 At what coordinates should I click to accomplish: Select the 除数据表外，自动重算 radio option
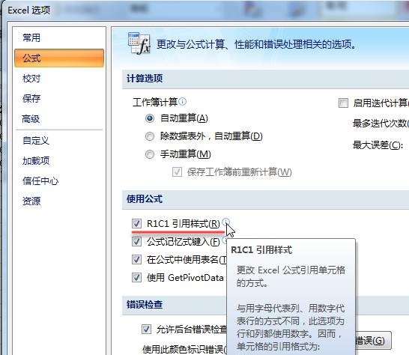150,136
